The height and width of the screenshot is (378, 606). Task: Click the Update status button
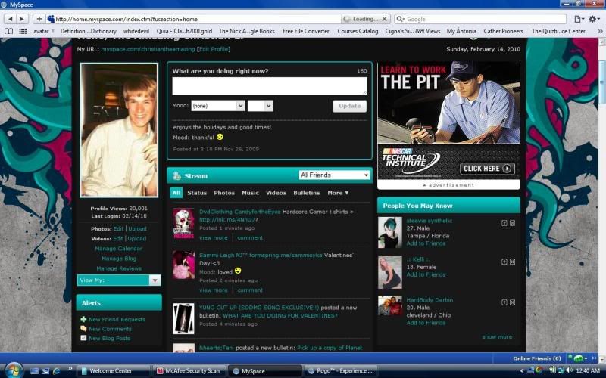coord(350,106)
